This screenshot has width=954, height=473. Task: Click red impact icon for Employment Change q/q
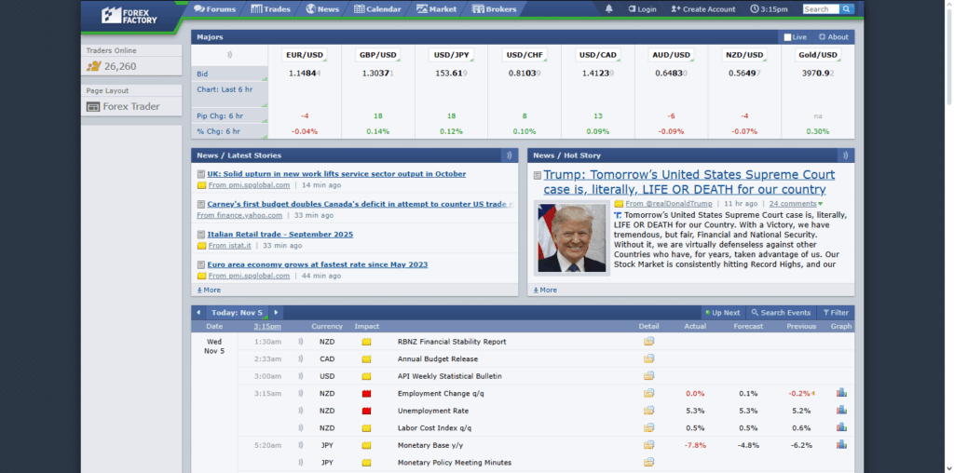pos(366,394)
